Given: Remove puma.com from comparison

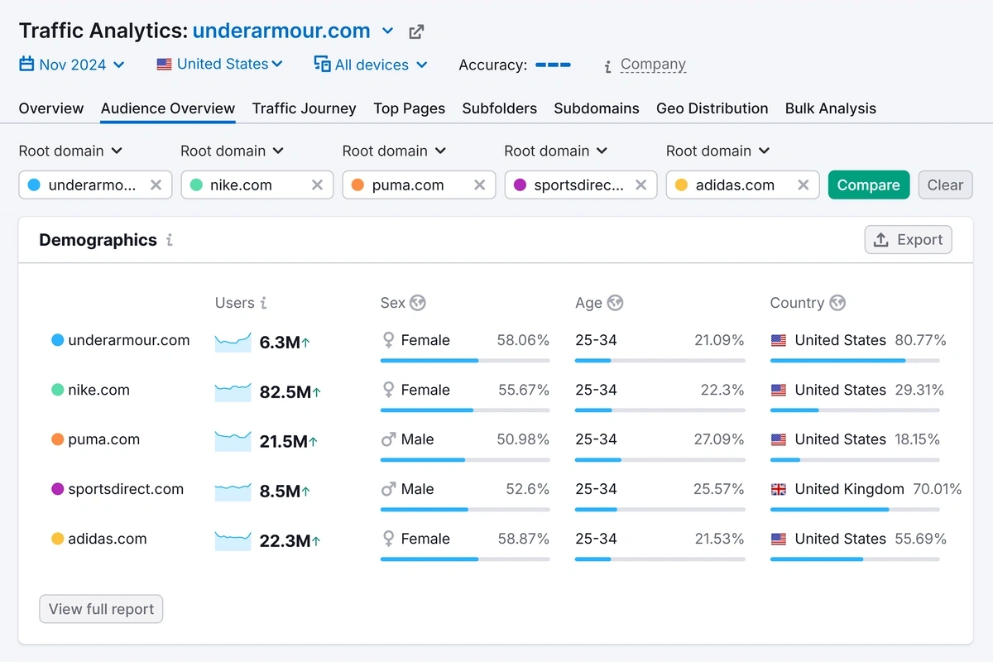Looking at the screenshot, I should tap(479, 185).
